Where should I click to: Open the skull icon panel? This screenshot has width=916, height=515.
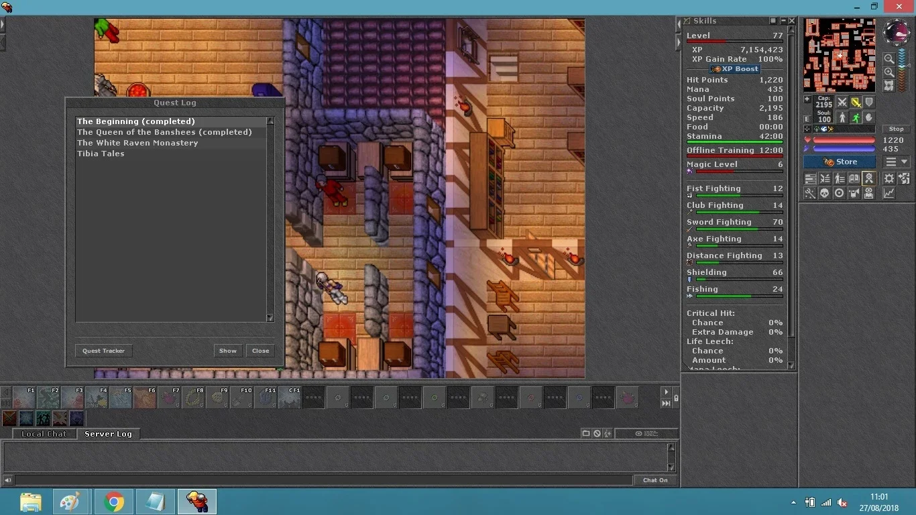825,193
